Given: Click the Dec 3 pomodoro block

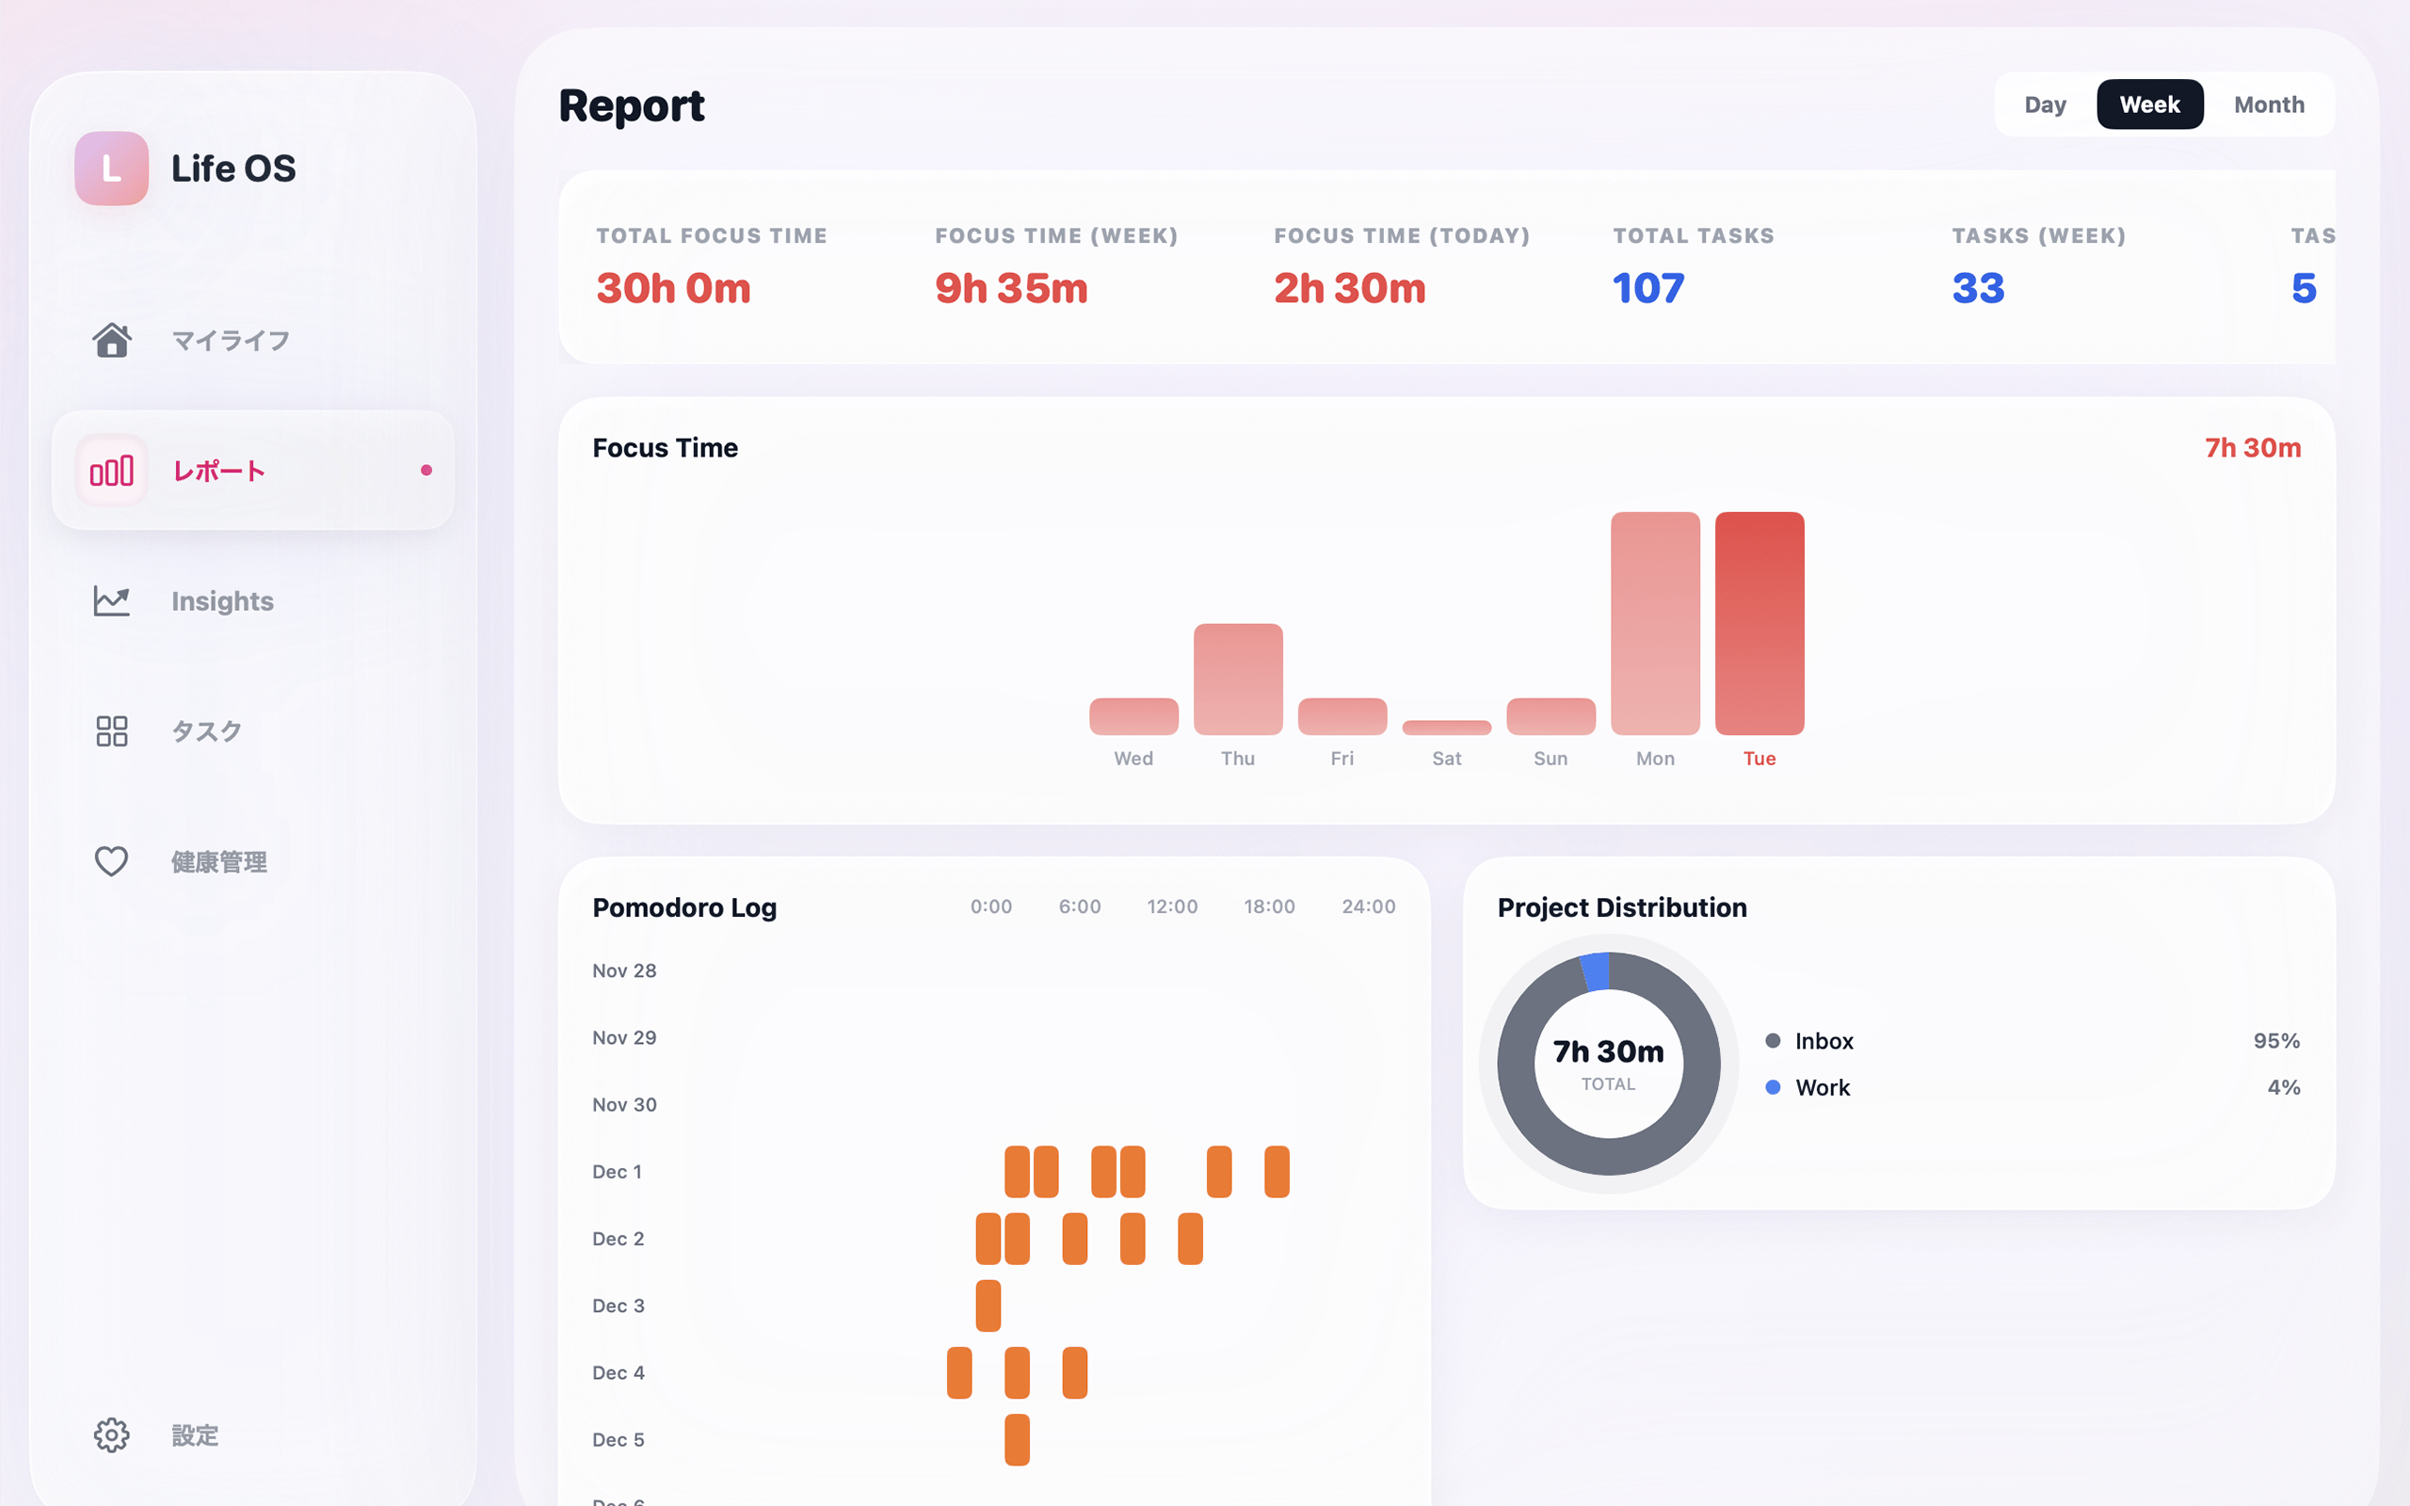Looking at the screenshot, I should (x=988, y=1306).
